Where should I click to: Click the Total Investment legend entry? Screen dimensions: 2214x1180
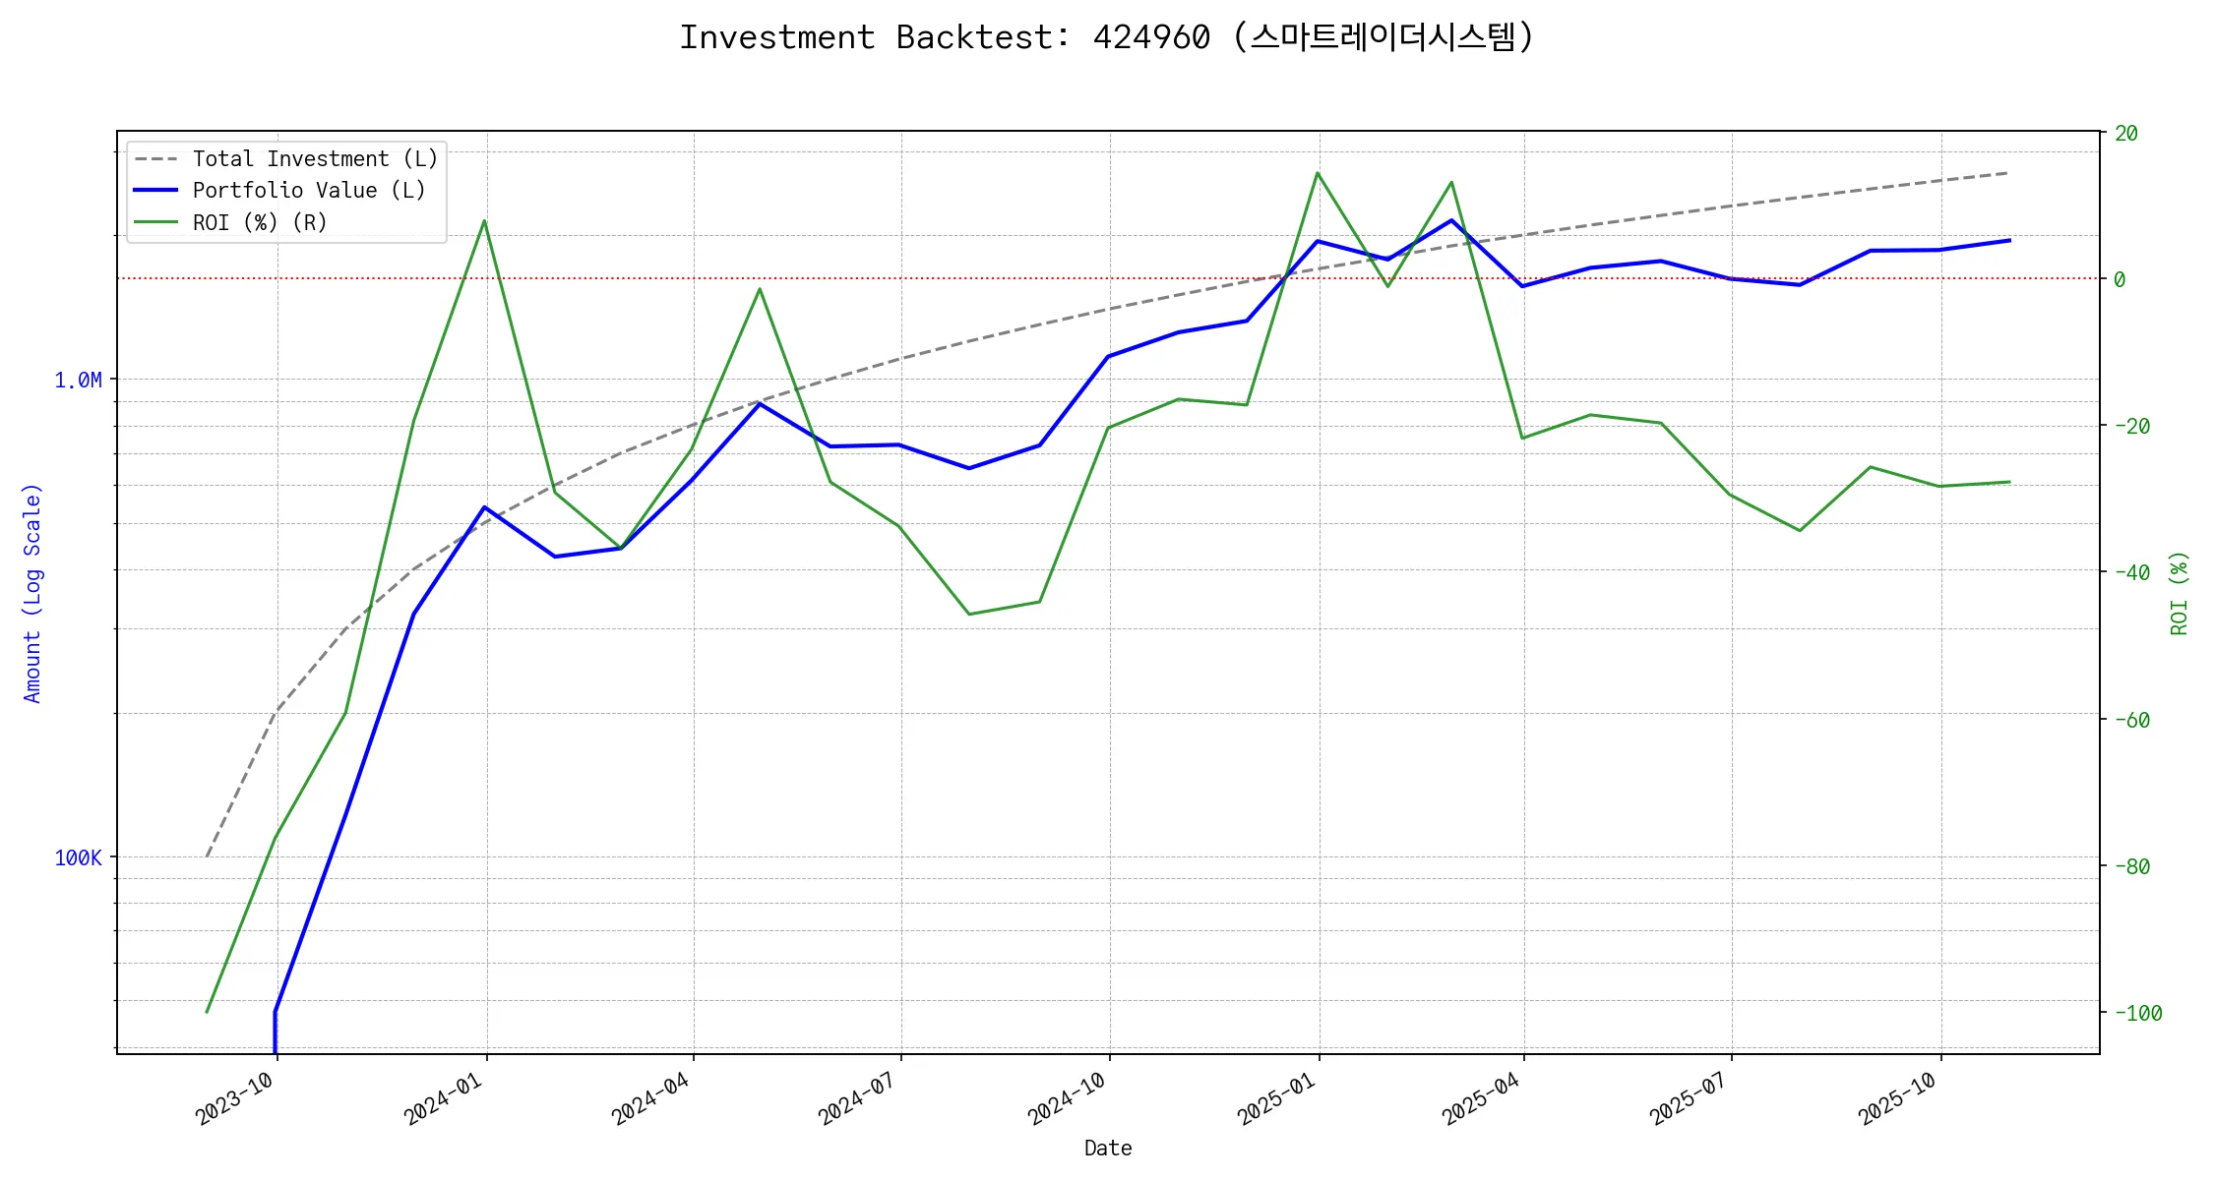(315, 159)
